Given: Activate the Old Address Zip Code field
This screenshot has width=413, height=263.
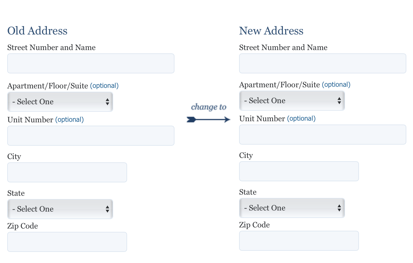Looking at the screenshot, I should click(x=67, y=242).
